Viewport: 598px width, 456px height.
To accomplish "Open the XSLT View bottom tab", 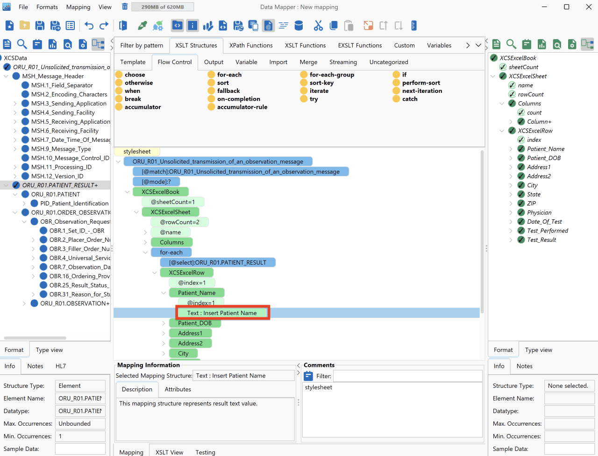I will (x=169, y=452).
